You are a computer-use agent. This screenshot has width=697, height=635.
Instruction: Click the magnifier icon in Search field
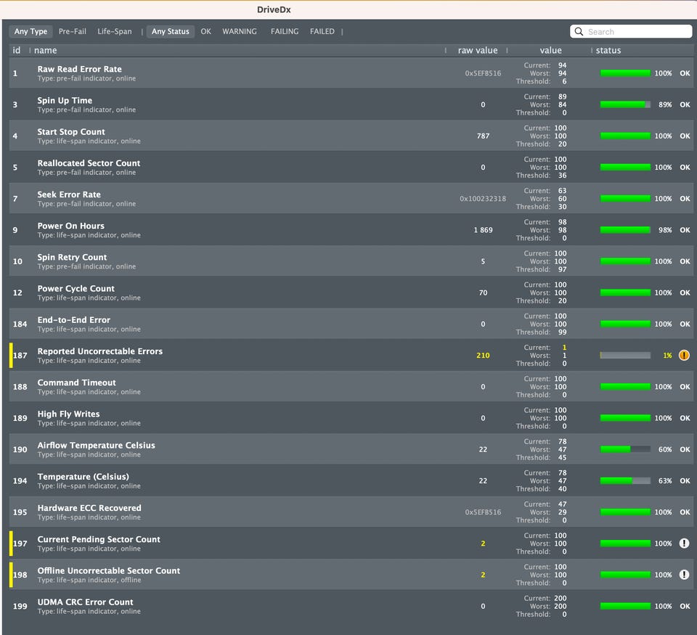click(579, 31)
